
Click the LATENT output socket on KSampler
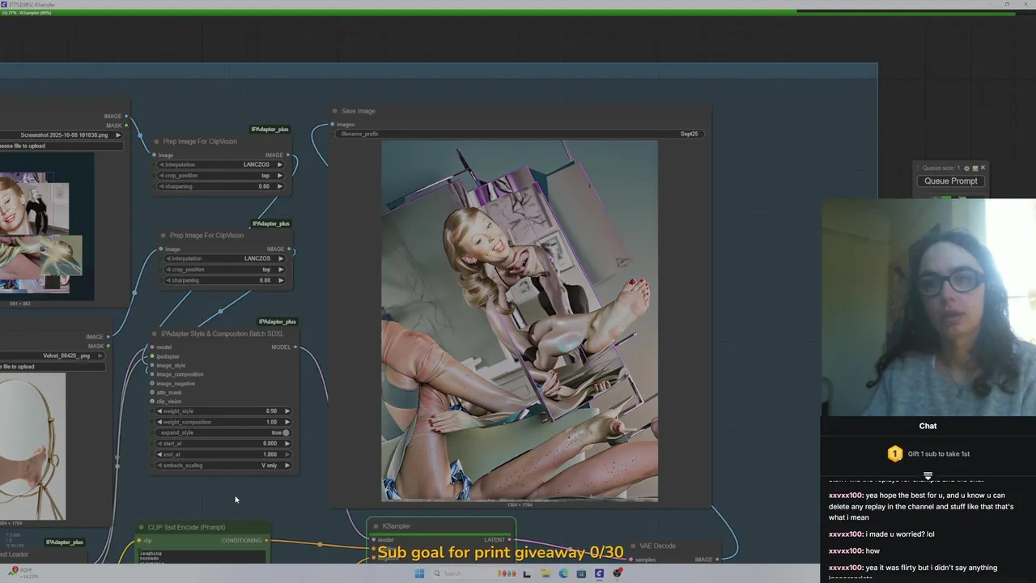click(x=510, y=540)
